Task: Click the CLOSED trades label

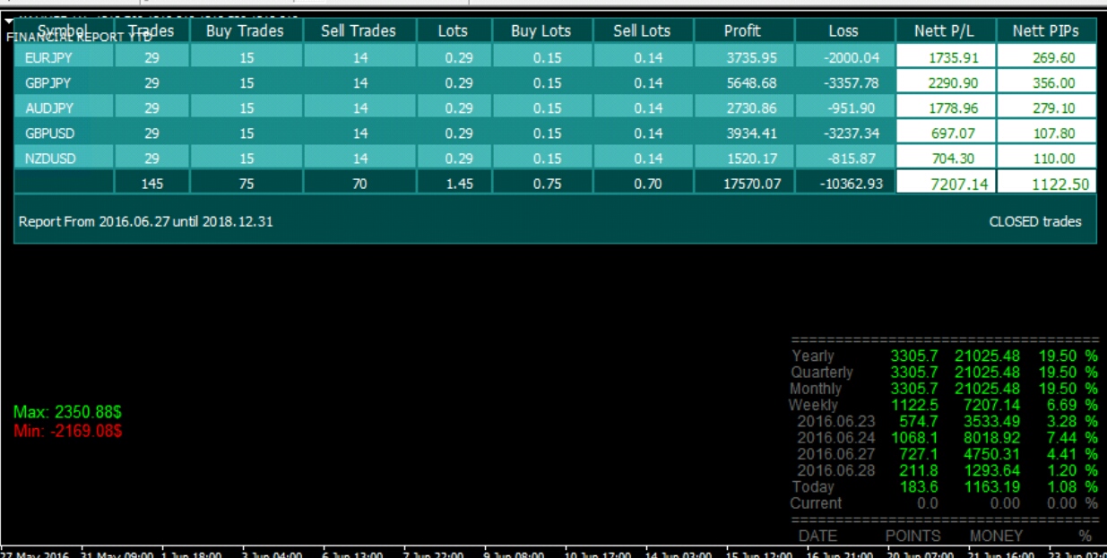Action: [1035, 221]
